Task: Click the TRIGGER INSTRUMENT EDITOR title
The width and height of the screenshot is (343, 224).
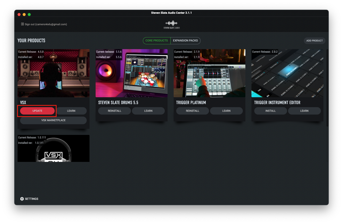Action: point(277,103)
